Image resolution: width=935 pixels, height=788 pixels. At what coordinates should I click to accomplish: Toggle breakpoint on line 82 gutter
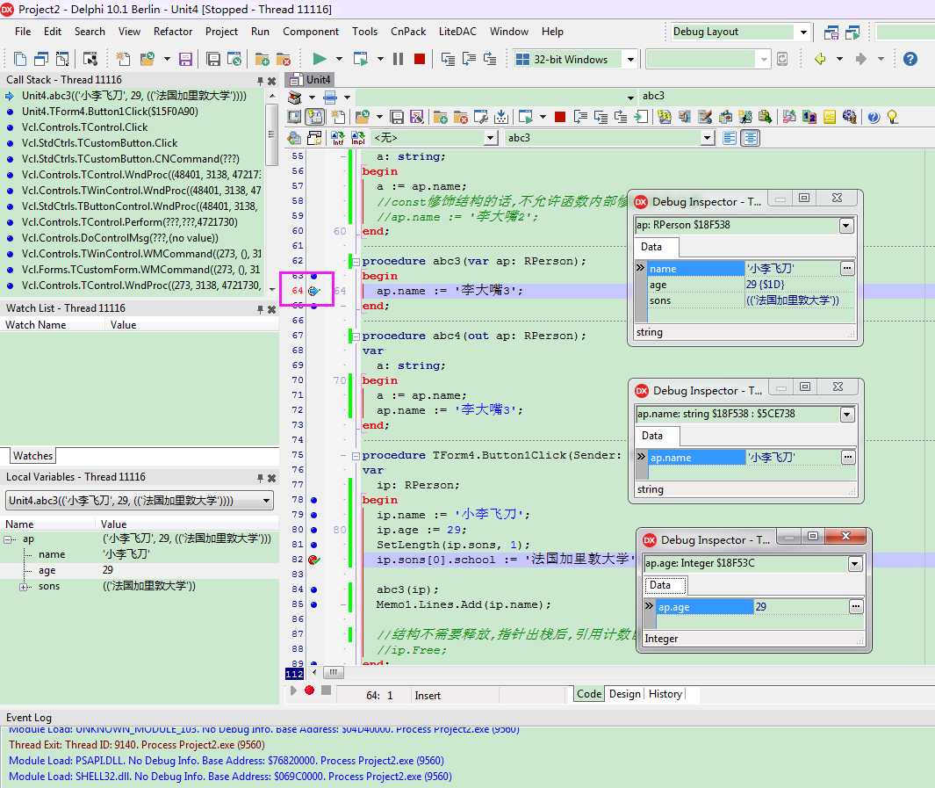pos(314,560)
